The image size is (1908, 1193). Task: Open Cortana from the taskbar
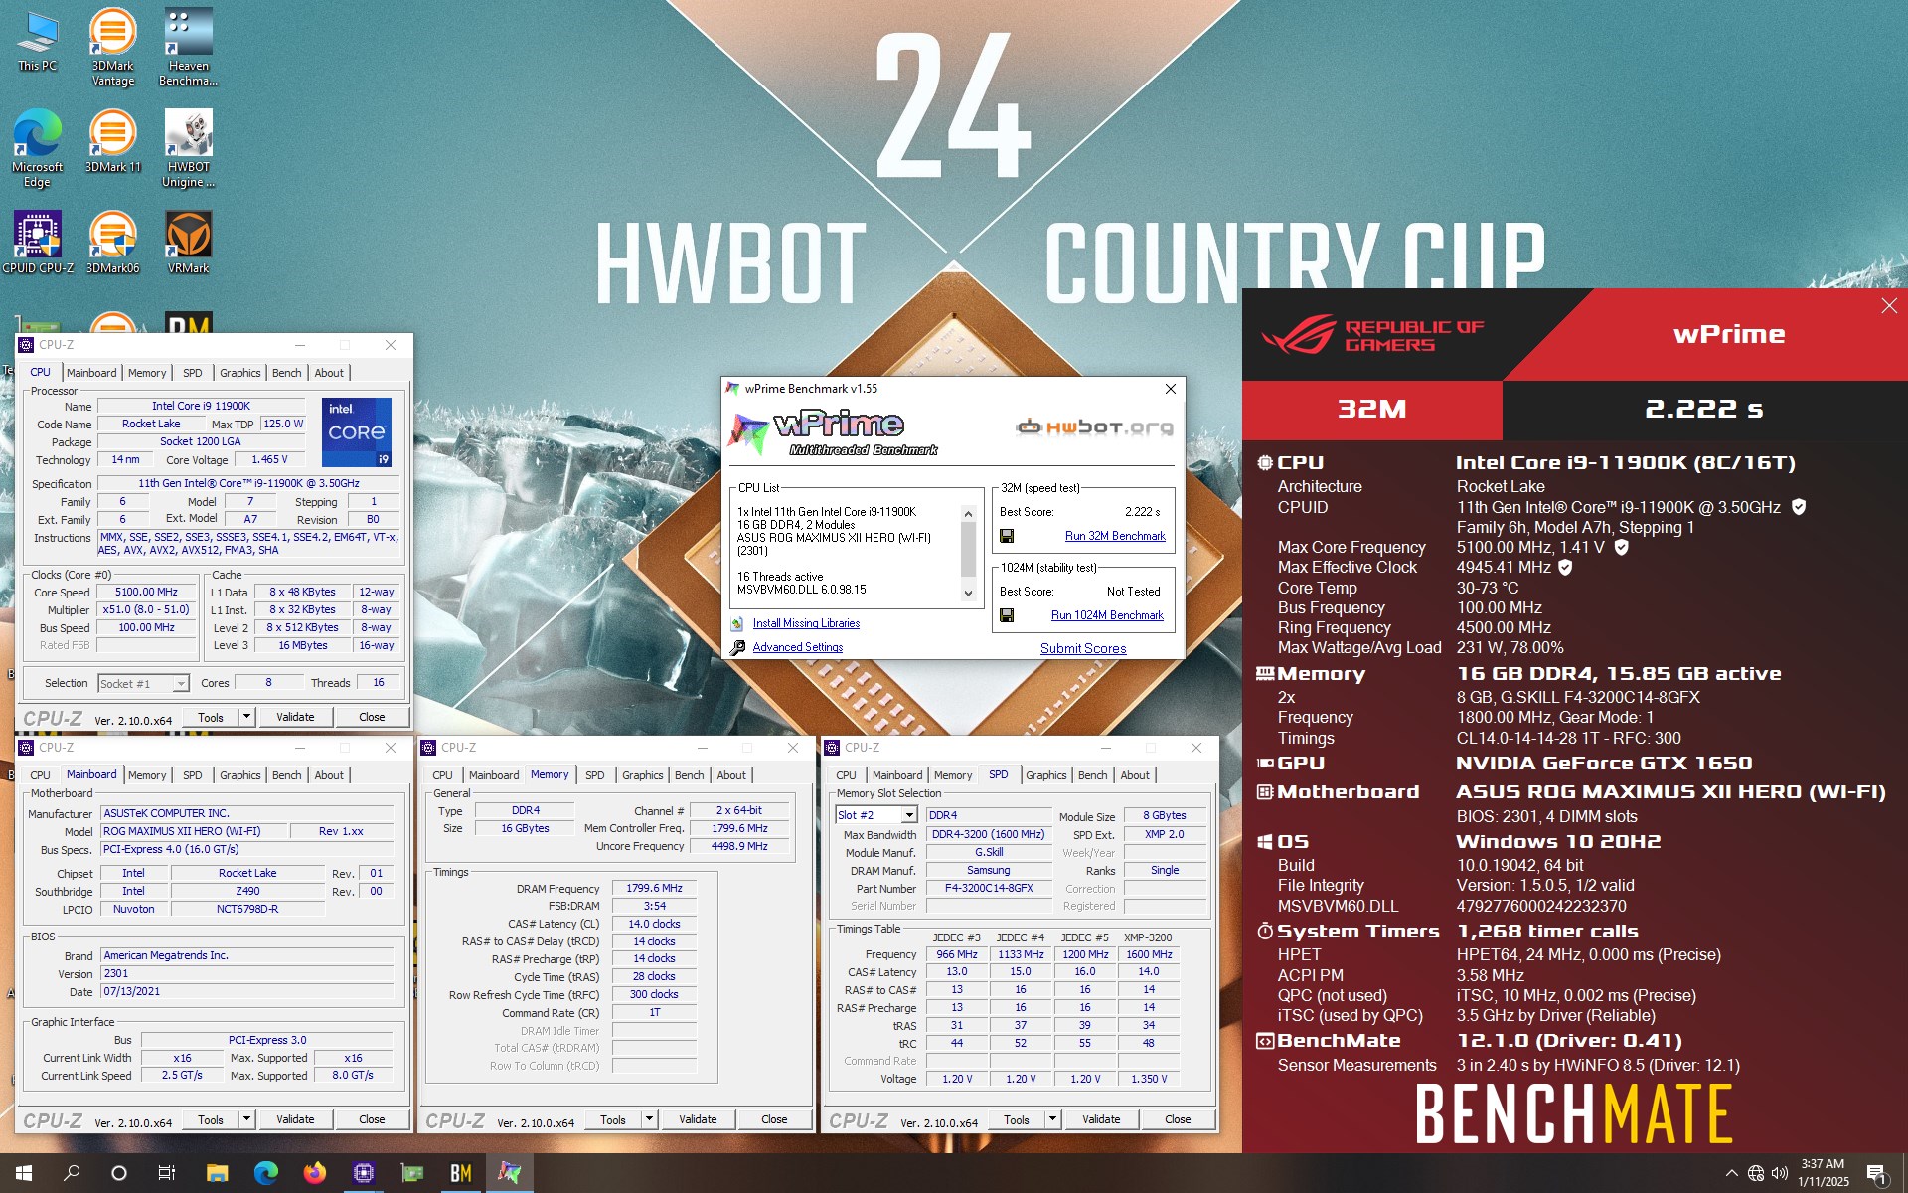[x=119, y=1173]
